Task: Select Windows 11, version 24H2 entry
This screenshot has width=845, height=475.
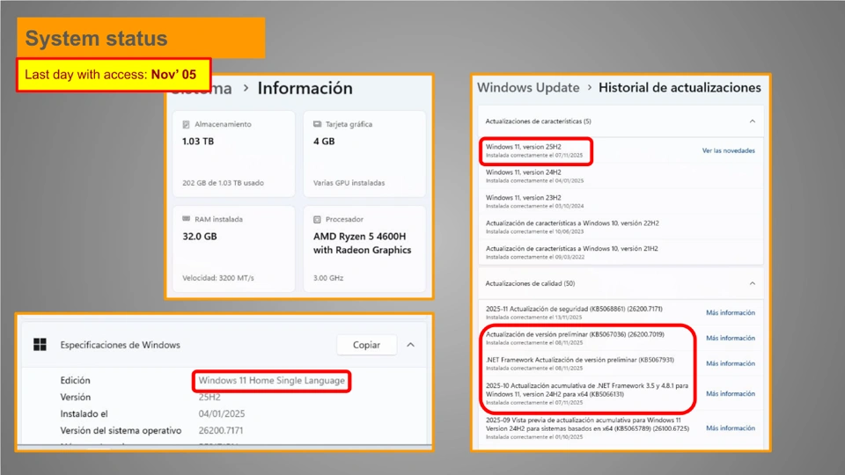Action: (x=621, y=176)
